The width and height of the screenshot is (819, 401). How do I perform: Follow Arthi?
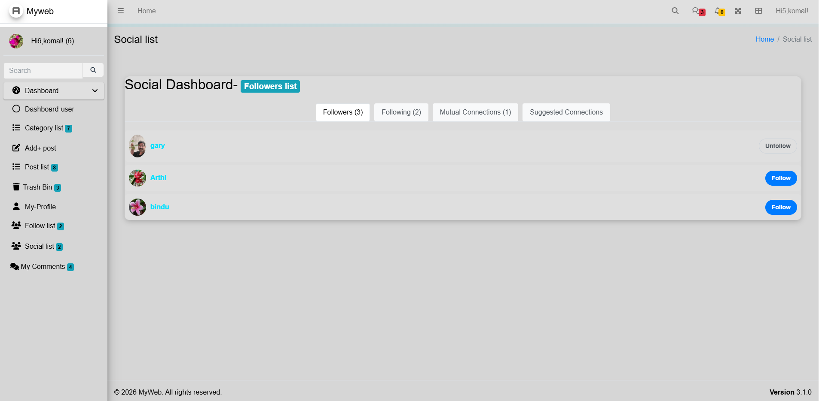coord(781,178)
